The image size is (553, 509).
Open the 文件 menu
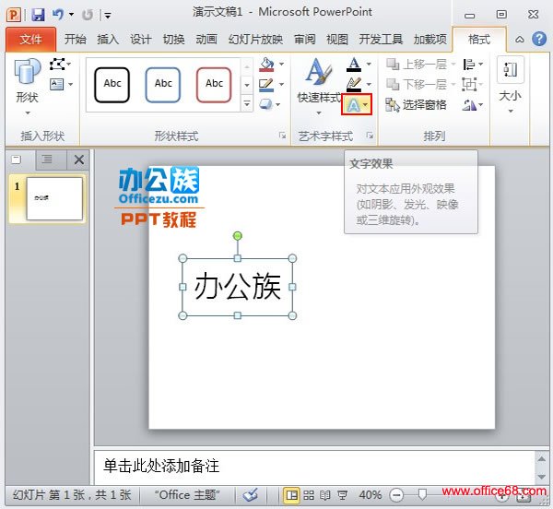coord(30,39)
